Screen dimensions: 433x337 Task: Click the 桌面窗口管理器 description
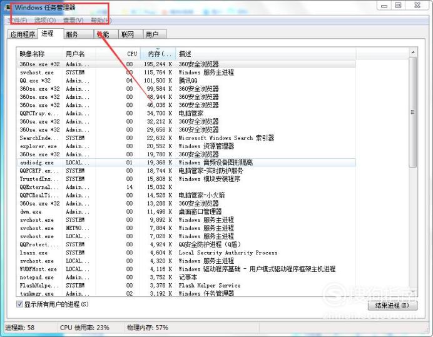pyautogui.click(x=200, y=212)
